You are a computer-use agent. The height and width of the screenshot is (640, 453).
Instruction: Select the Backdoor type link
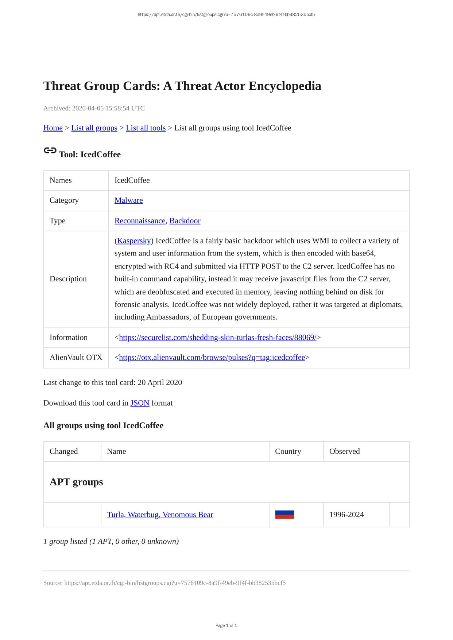click(185, 221)
